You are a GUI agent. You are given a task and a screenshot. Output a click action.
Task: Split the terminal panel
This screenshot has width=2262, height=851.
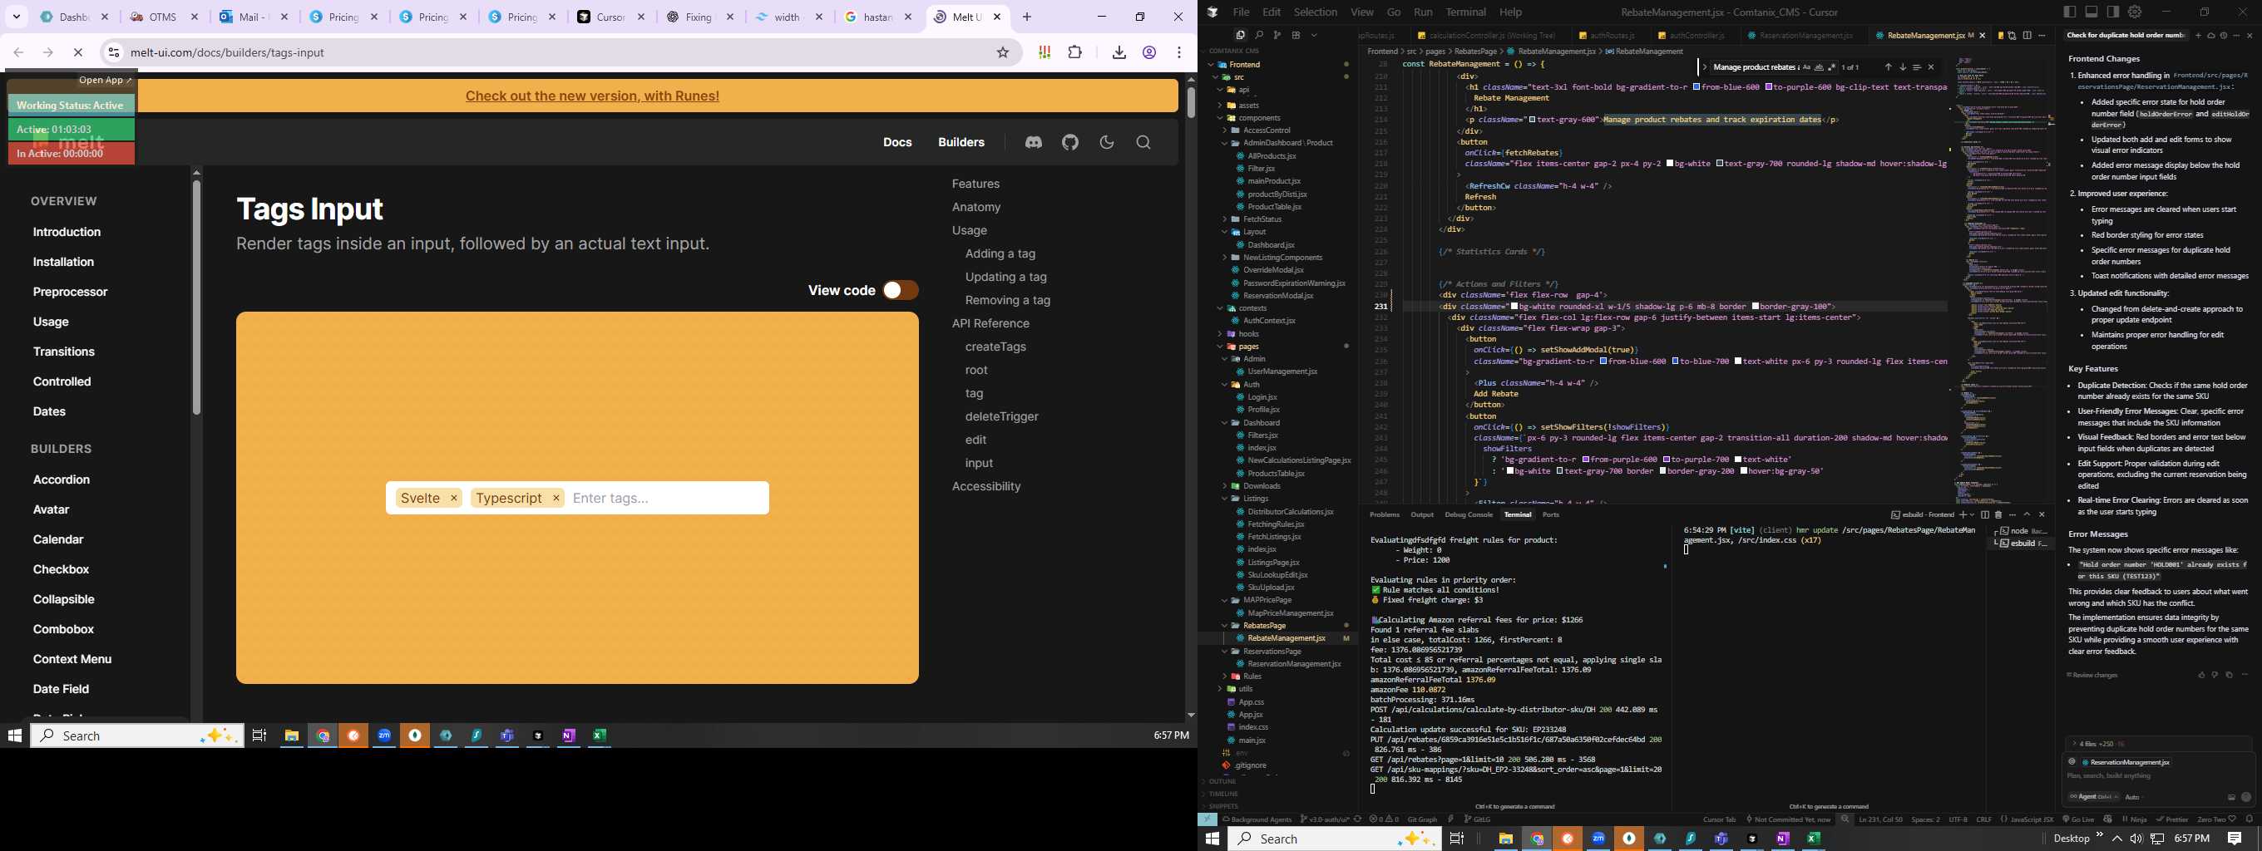tap(1984, 515)
